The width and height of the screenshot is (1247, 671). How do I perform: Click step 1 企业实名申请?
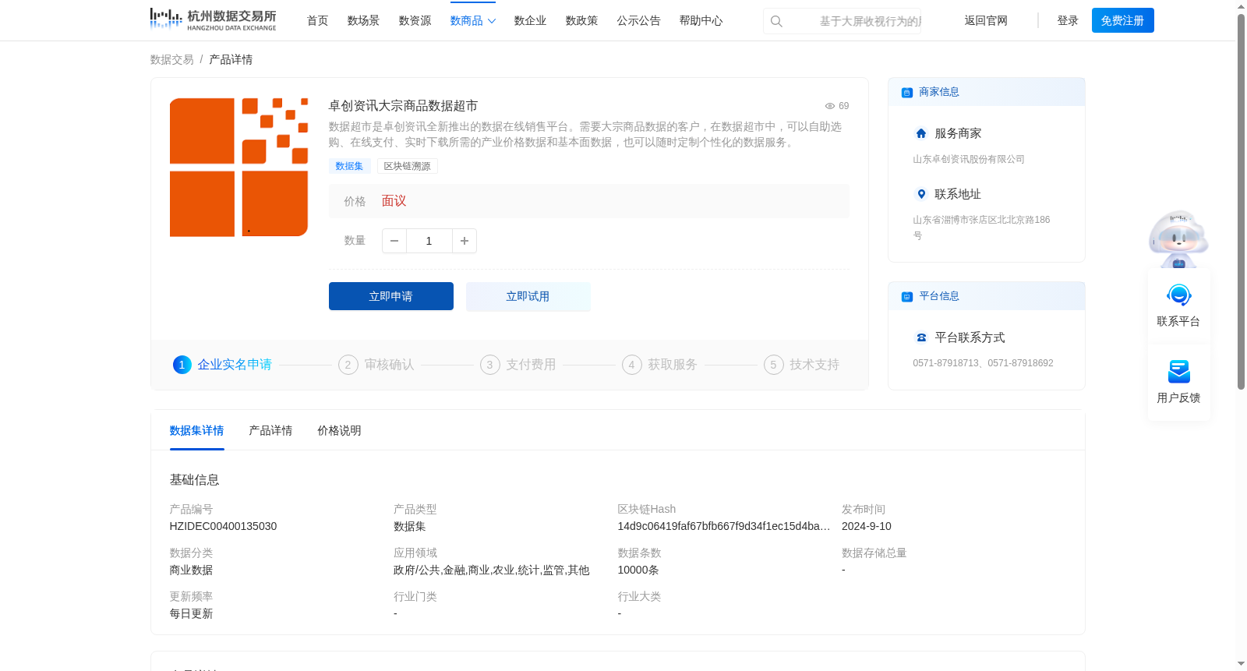[x=223, y=365]
